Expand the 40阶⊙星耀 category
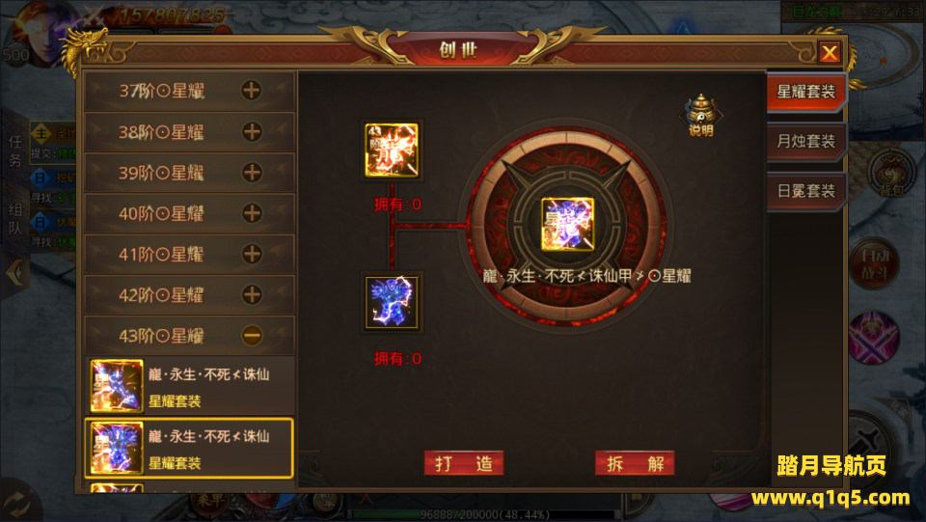 (190, 213)
